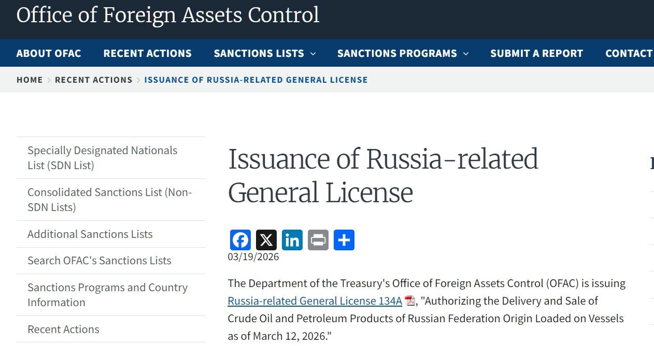The image size is (654, 346).
Task: Open Search OFAC's Sanctions Lists
Action: 99,260
